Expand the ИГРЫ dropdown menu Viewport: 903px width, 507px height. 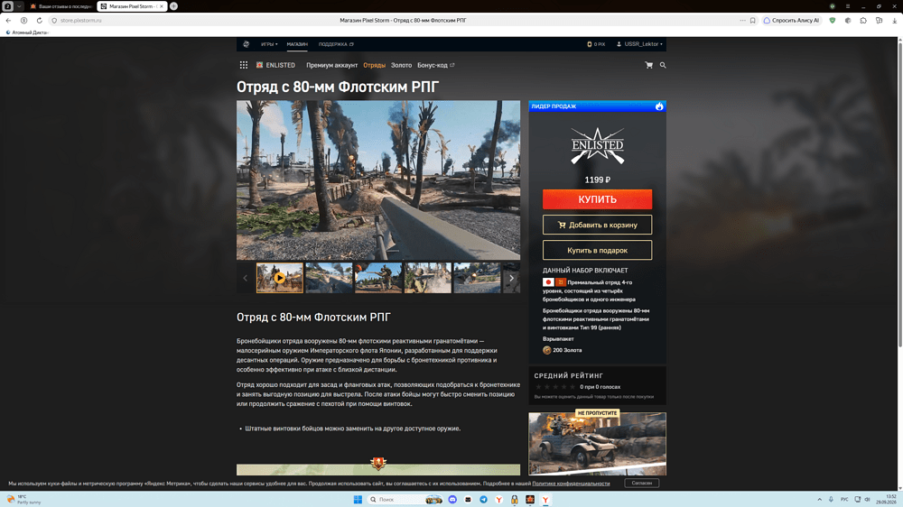(269, 44)
